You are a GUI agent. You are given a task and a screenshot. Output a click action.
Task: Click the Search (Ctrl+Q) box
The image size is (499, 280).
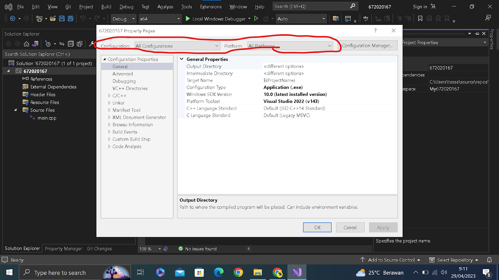(x=315, y=6)
